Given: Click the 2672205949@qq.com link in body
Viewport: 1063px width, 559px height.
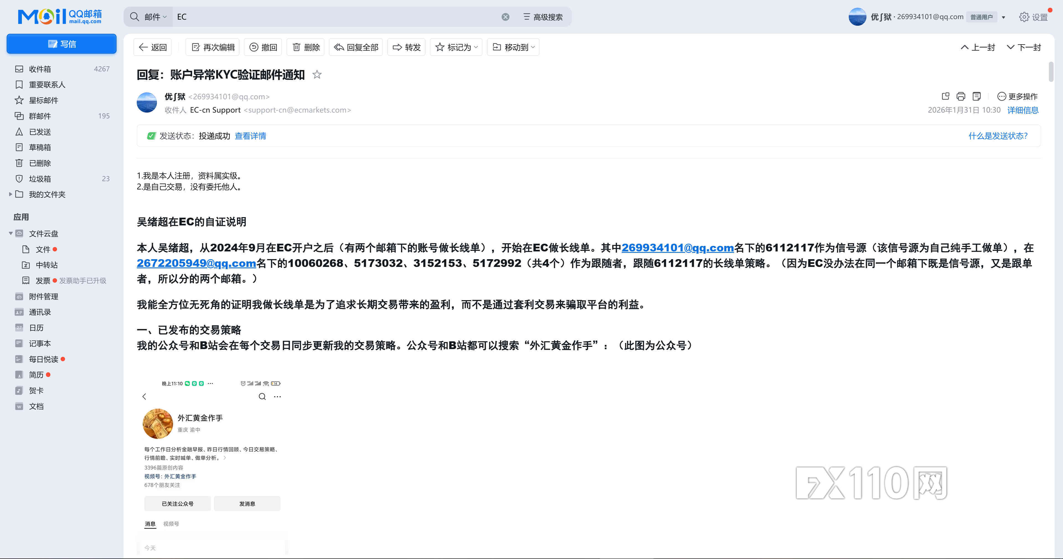Looking at the screenshot, I should [x=197, y=263].
